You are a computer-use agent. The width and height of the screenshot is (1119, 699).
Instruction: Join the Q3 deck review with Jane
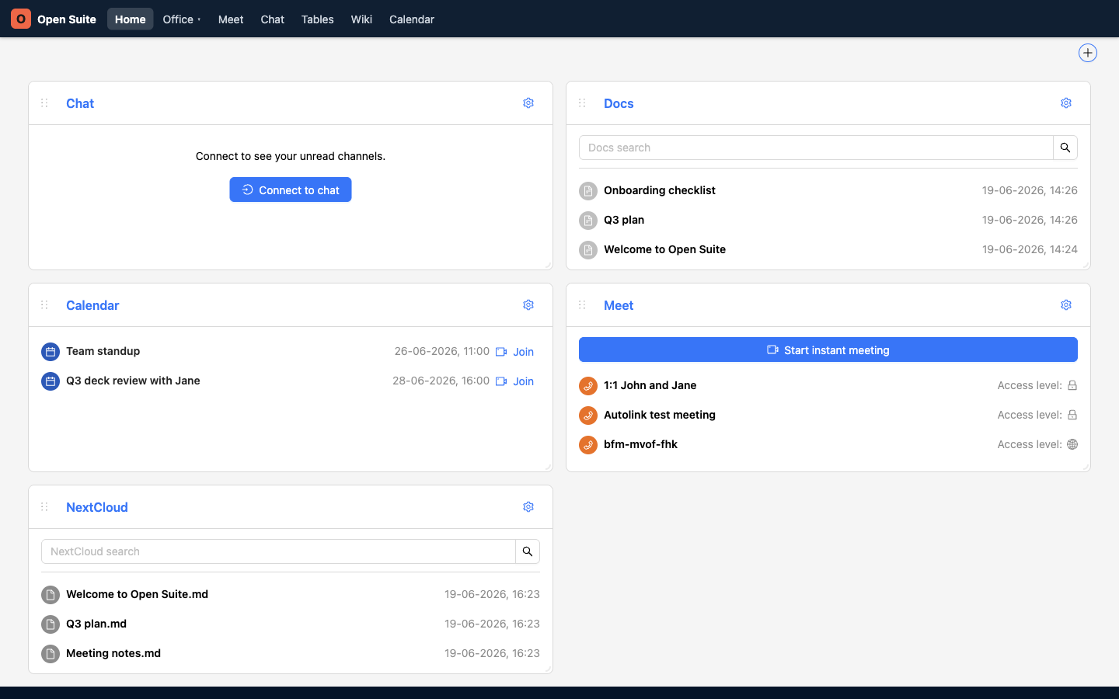pos(515,381)
